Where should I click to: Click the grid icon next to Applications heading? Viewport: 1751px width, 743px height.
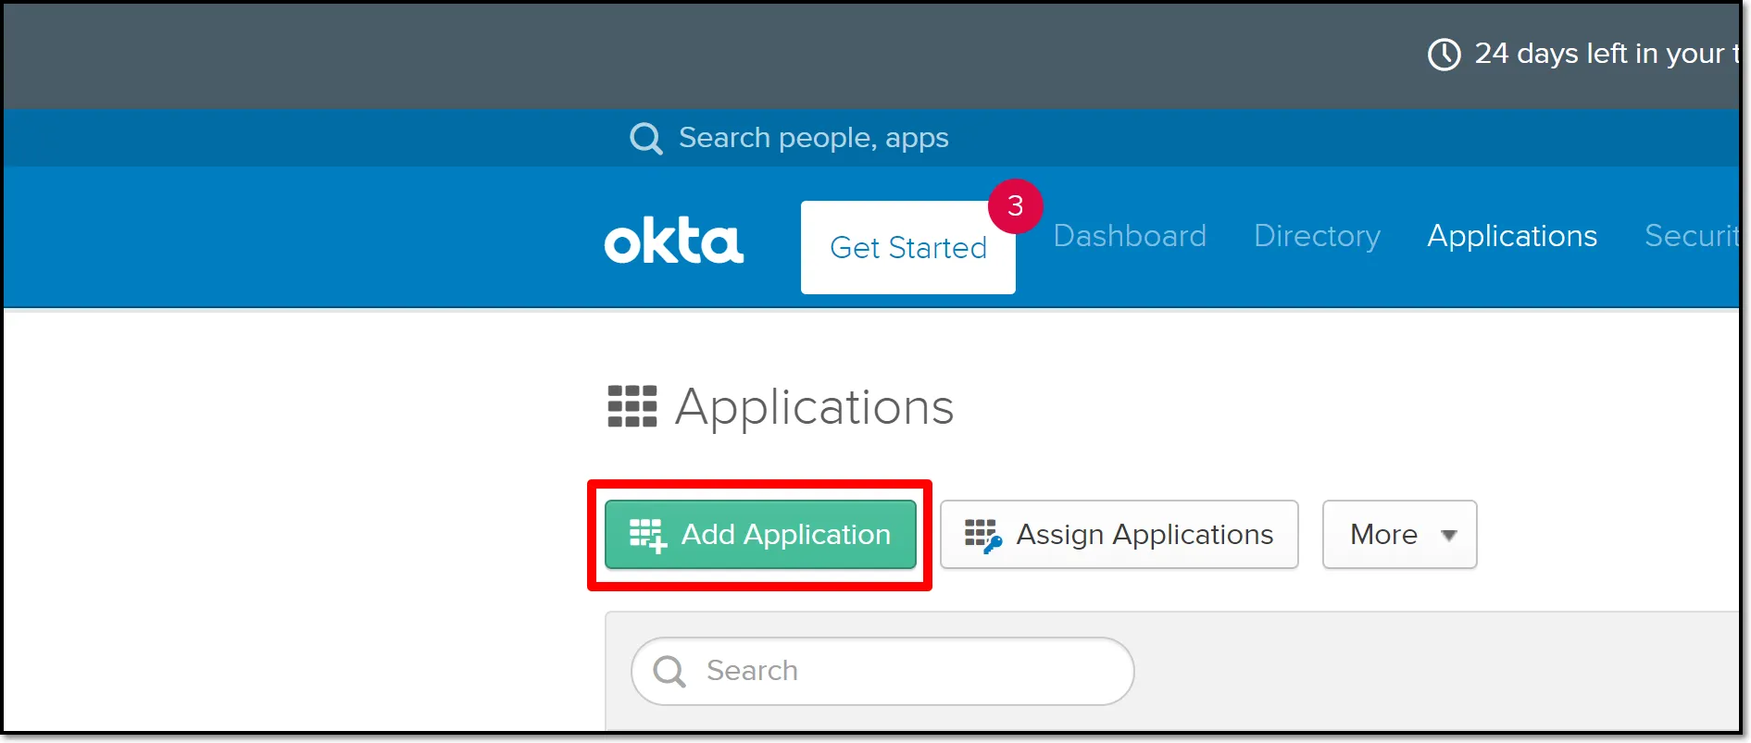point(632,406)
